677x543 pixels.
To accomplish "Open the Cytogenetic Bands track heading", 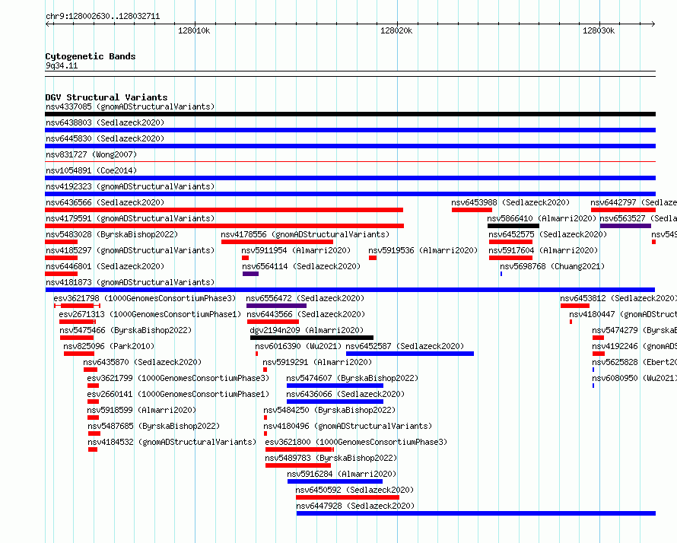I will point(91,56).
